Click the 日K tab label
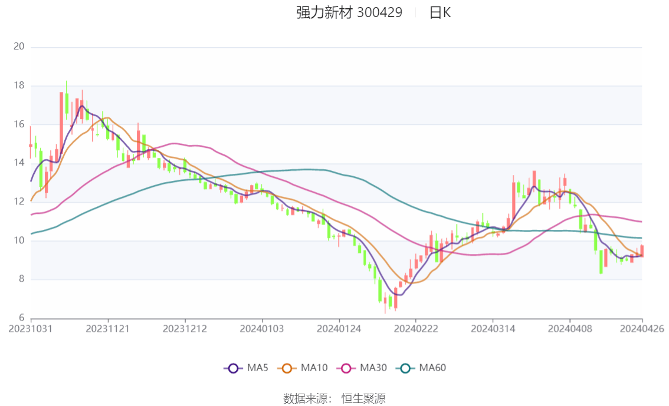This screenshot has width=669, height=406. click(x=441, y=12)
